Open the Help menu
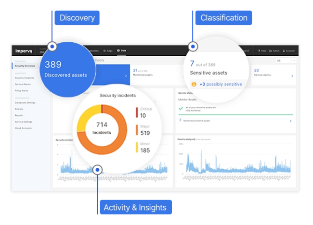This screenshot has width=313, height=225. [x=262, y=51]
